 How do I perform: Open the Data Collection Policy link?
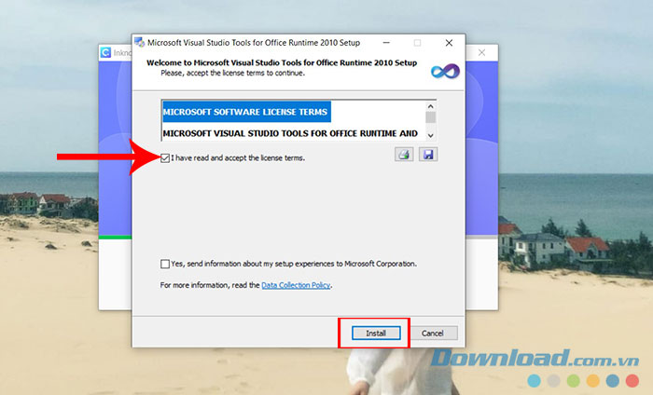coord(296,285)
